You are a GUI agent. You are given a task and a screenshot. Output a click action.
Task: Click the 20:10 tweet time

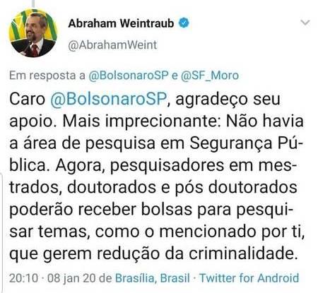[23, 278]
